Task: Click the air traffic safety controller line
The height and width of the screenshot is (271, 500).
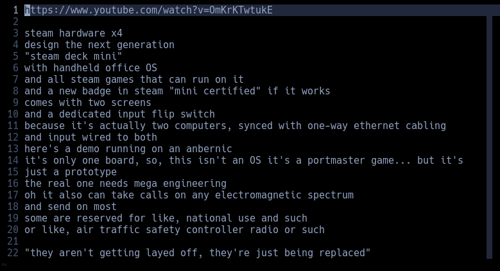Action: tap(175, 230)
